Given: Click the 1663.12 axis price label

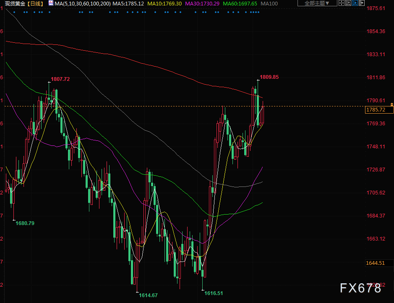Looking at the screenshot, I should [x=376, y=239].
